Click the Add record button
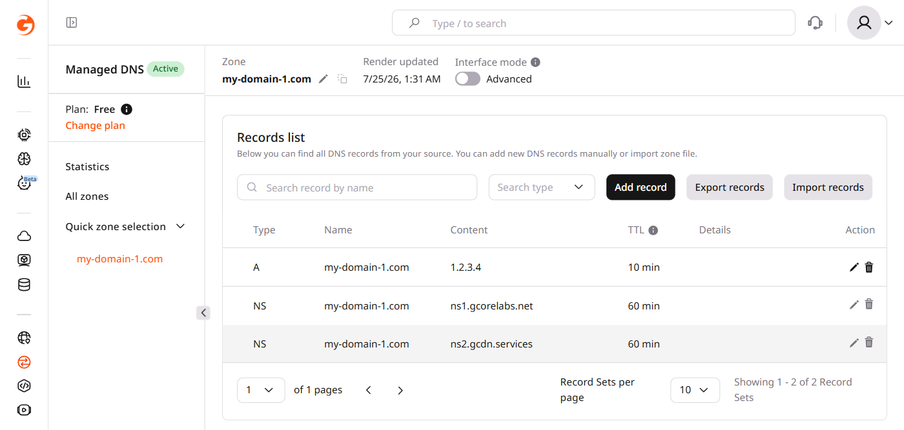 (x=641, y=187)
